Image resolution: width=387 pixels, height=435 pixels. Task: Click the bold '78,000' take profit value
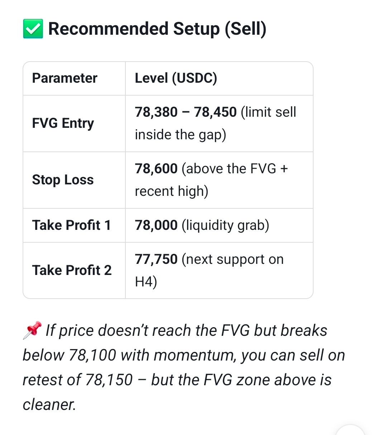[156, 225]
